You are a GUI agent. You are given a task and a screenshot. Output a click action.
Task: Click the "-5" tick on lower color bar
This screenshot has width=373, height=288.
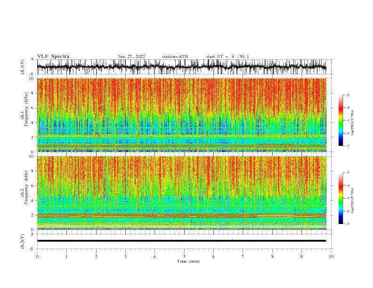(x=347, y=198)
